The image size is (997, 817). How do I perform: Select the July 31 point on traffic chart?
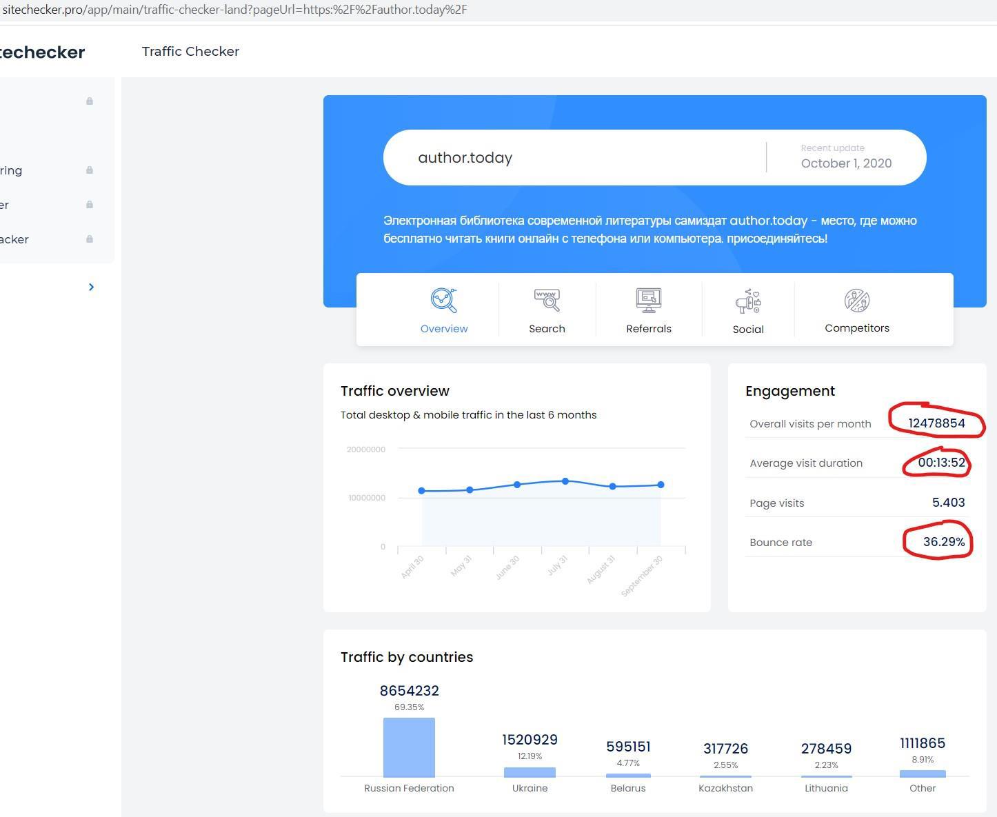tap(565, 481)
